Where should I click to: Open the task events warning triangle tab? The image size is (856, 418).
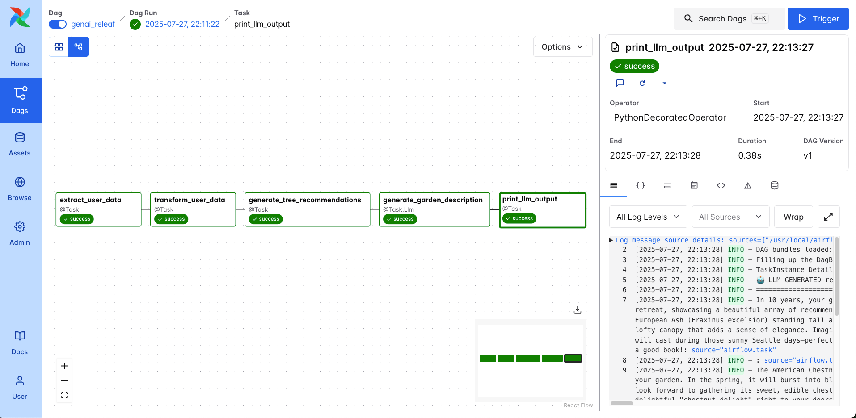coord(748,185)
